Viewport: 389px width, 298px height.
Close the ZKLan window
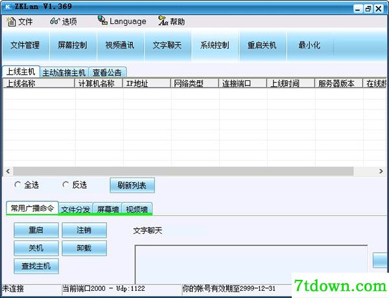[x=379, y=9]
